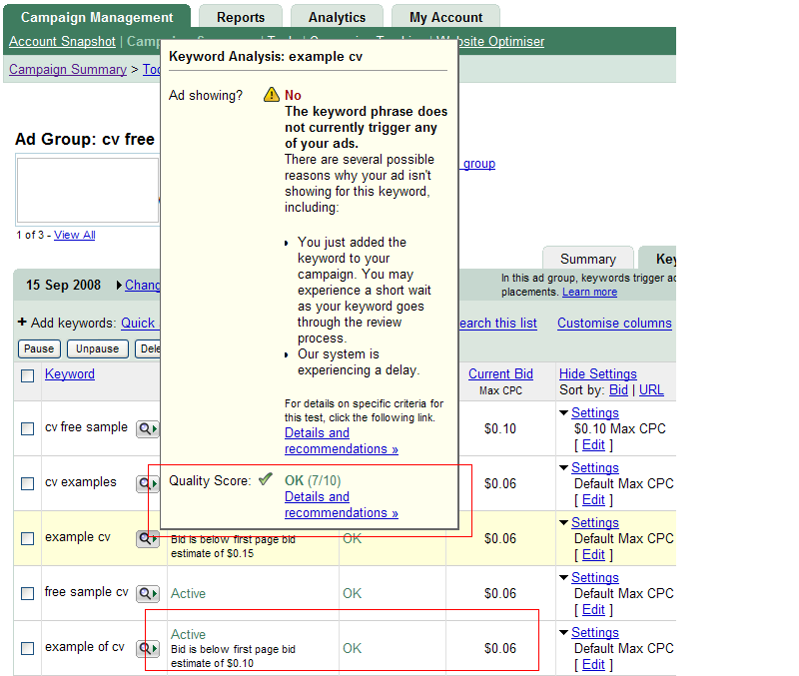Click the plus icon beside Add keywords
Viewport: 799px width, 676px height.
coord(22,322)
